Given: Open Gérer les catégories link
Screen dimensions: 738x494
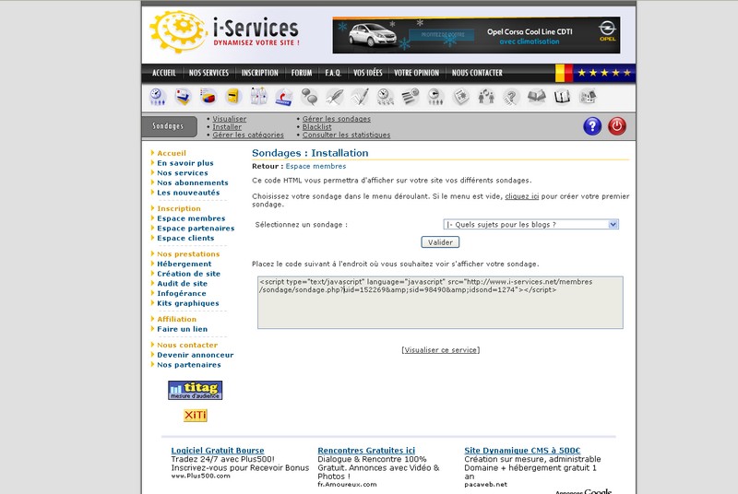Looking at the screenshot, I should (248, 135).
